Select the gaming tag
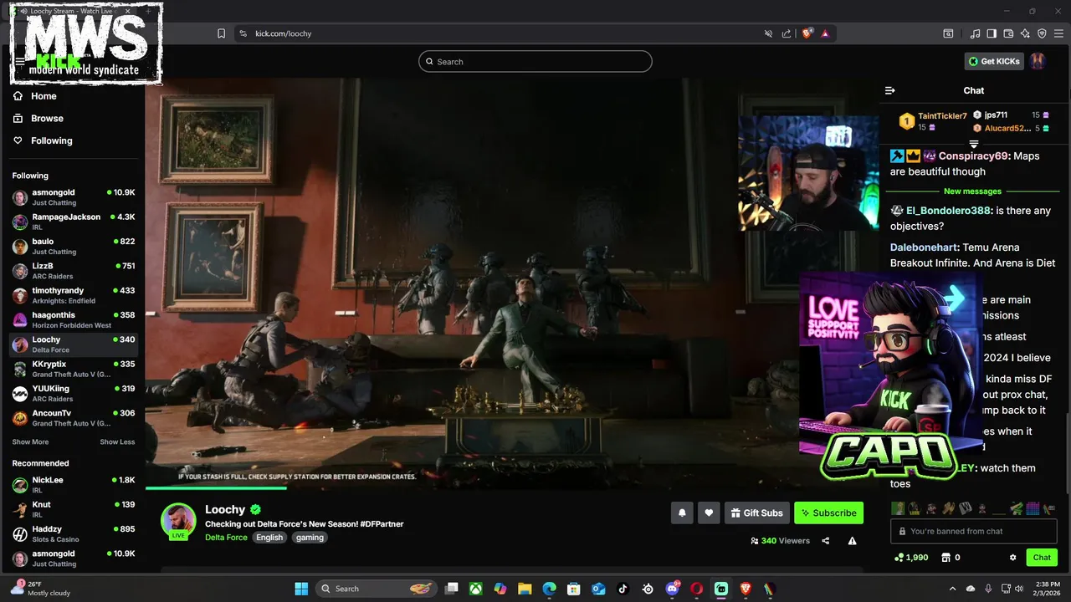 [x=310, y=538]
